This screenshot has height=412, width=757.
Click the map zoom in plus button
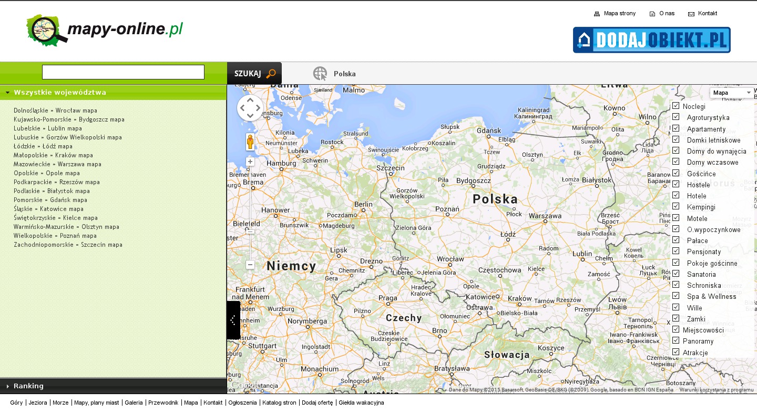coord(250,162)
